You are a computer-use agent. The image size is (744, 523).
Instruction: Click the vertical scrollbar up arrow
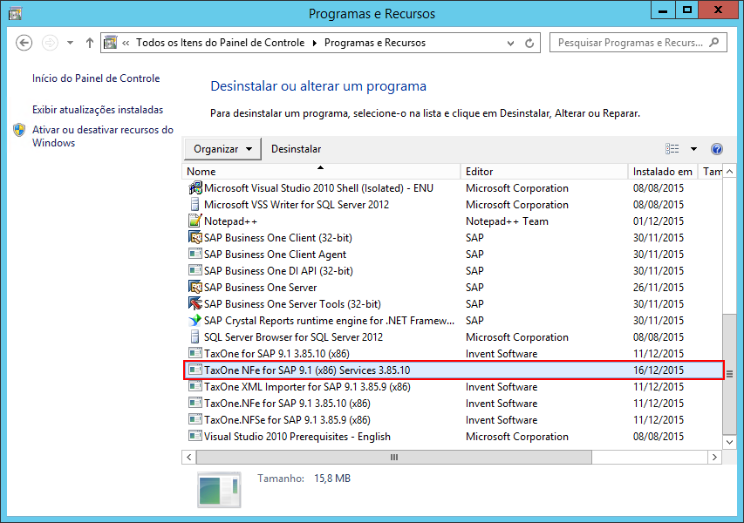tap(729, 172)
